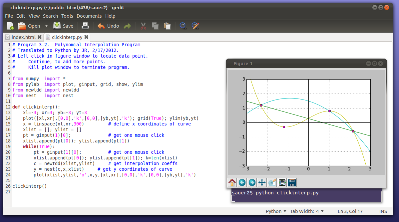The width and height of the screenshot is (399, 222).
Task: Click the Ln 3, Col 17 status text
Action: click(350, 211)
